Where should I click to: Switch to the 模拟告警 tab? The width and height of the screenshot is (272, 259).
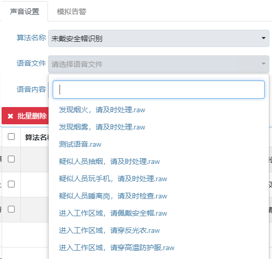coord(72,11)
